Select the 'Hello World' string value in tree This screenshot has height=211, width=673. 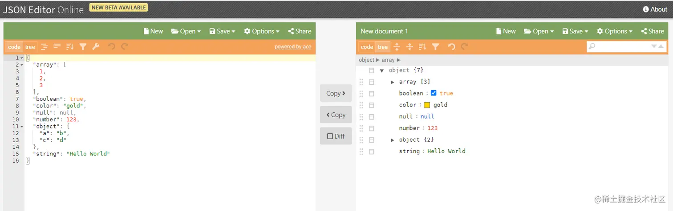coord(446,151)
